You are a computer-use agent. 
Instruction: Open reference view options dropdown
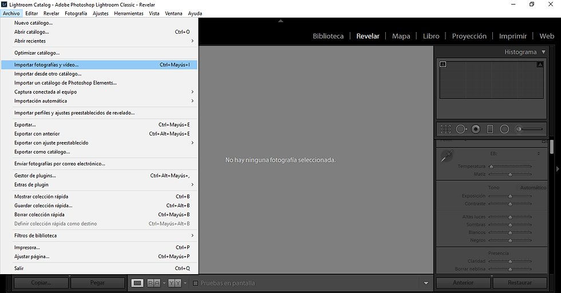[x=185, y=283]
